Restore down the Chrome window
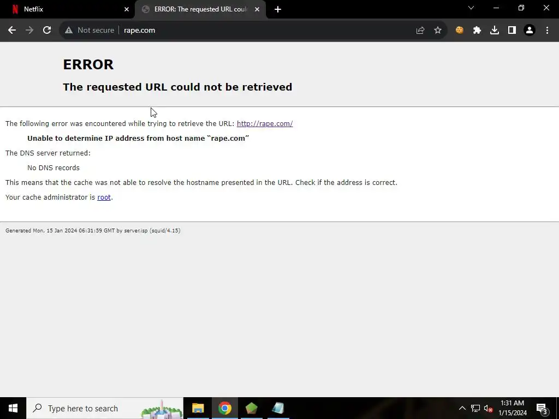The height and width of the screenshot is (419, 559). point(521,8)
